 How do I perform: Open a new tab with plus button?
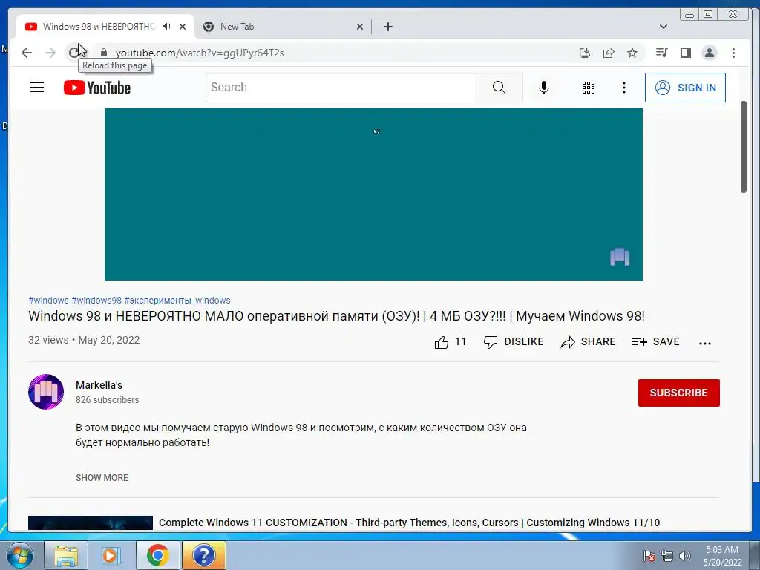[x=388, y=27]
